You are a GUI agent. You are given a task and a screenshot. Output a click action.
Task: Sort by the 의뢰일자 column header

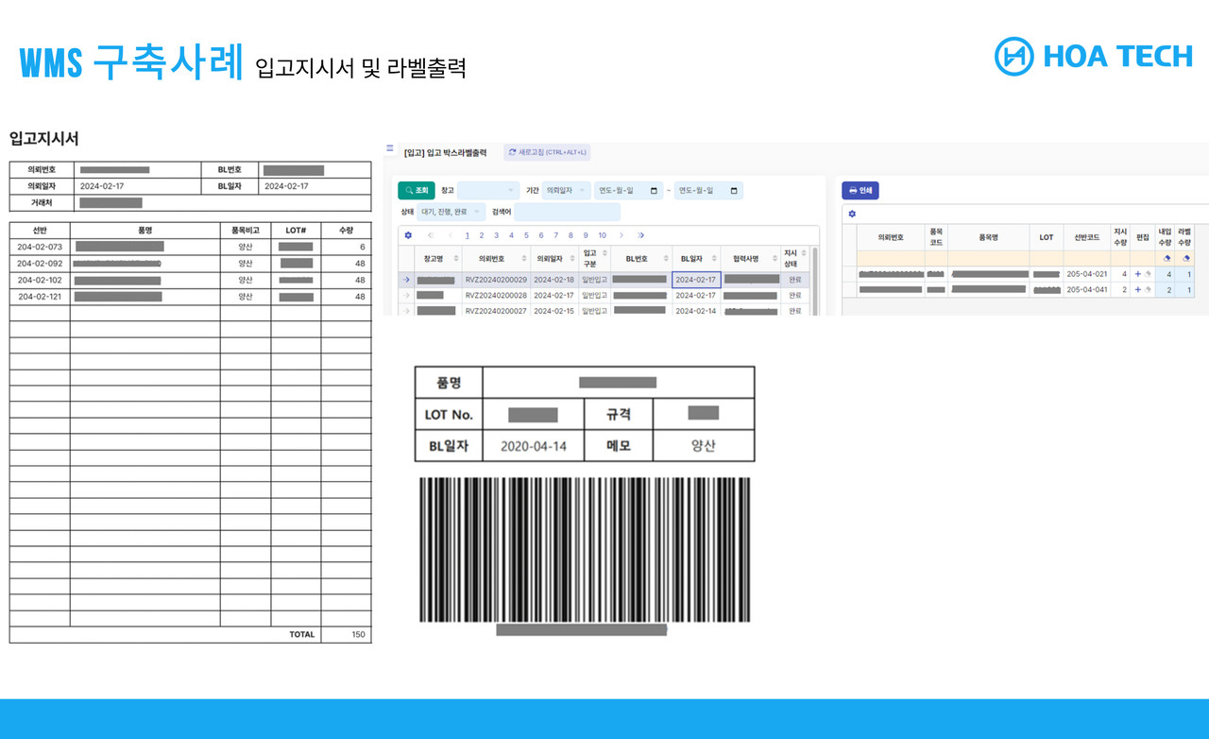[x=554, y=258]
